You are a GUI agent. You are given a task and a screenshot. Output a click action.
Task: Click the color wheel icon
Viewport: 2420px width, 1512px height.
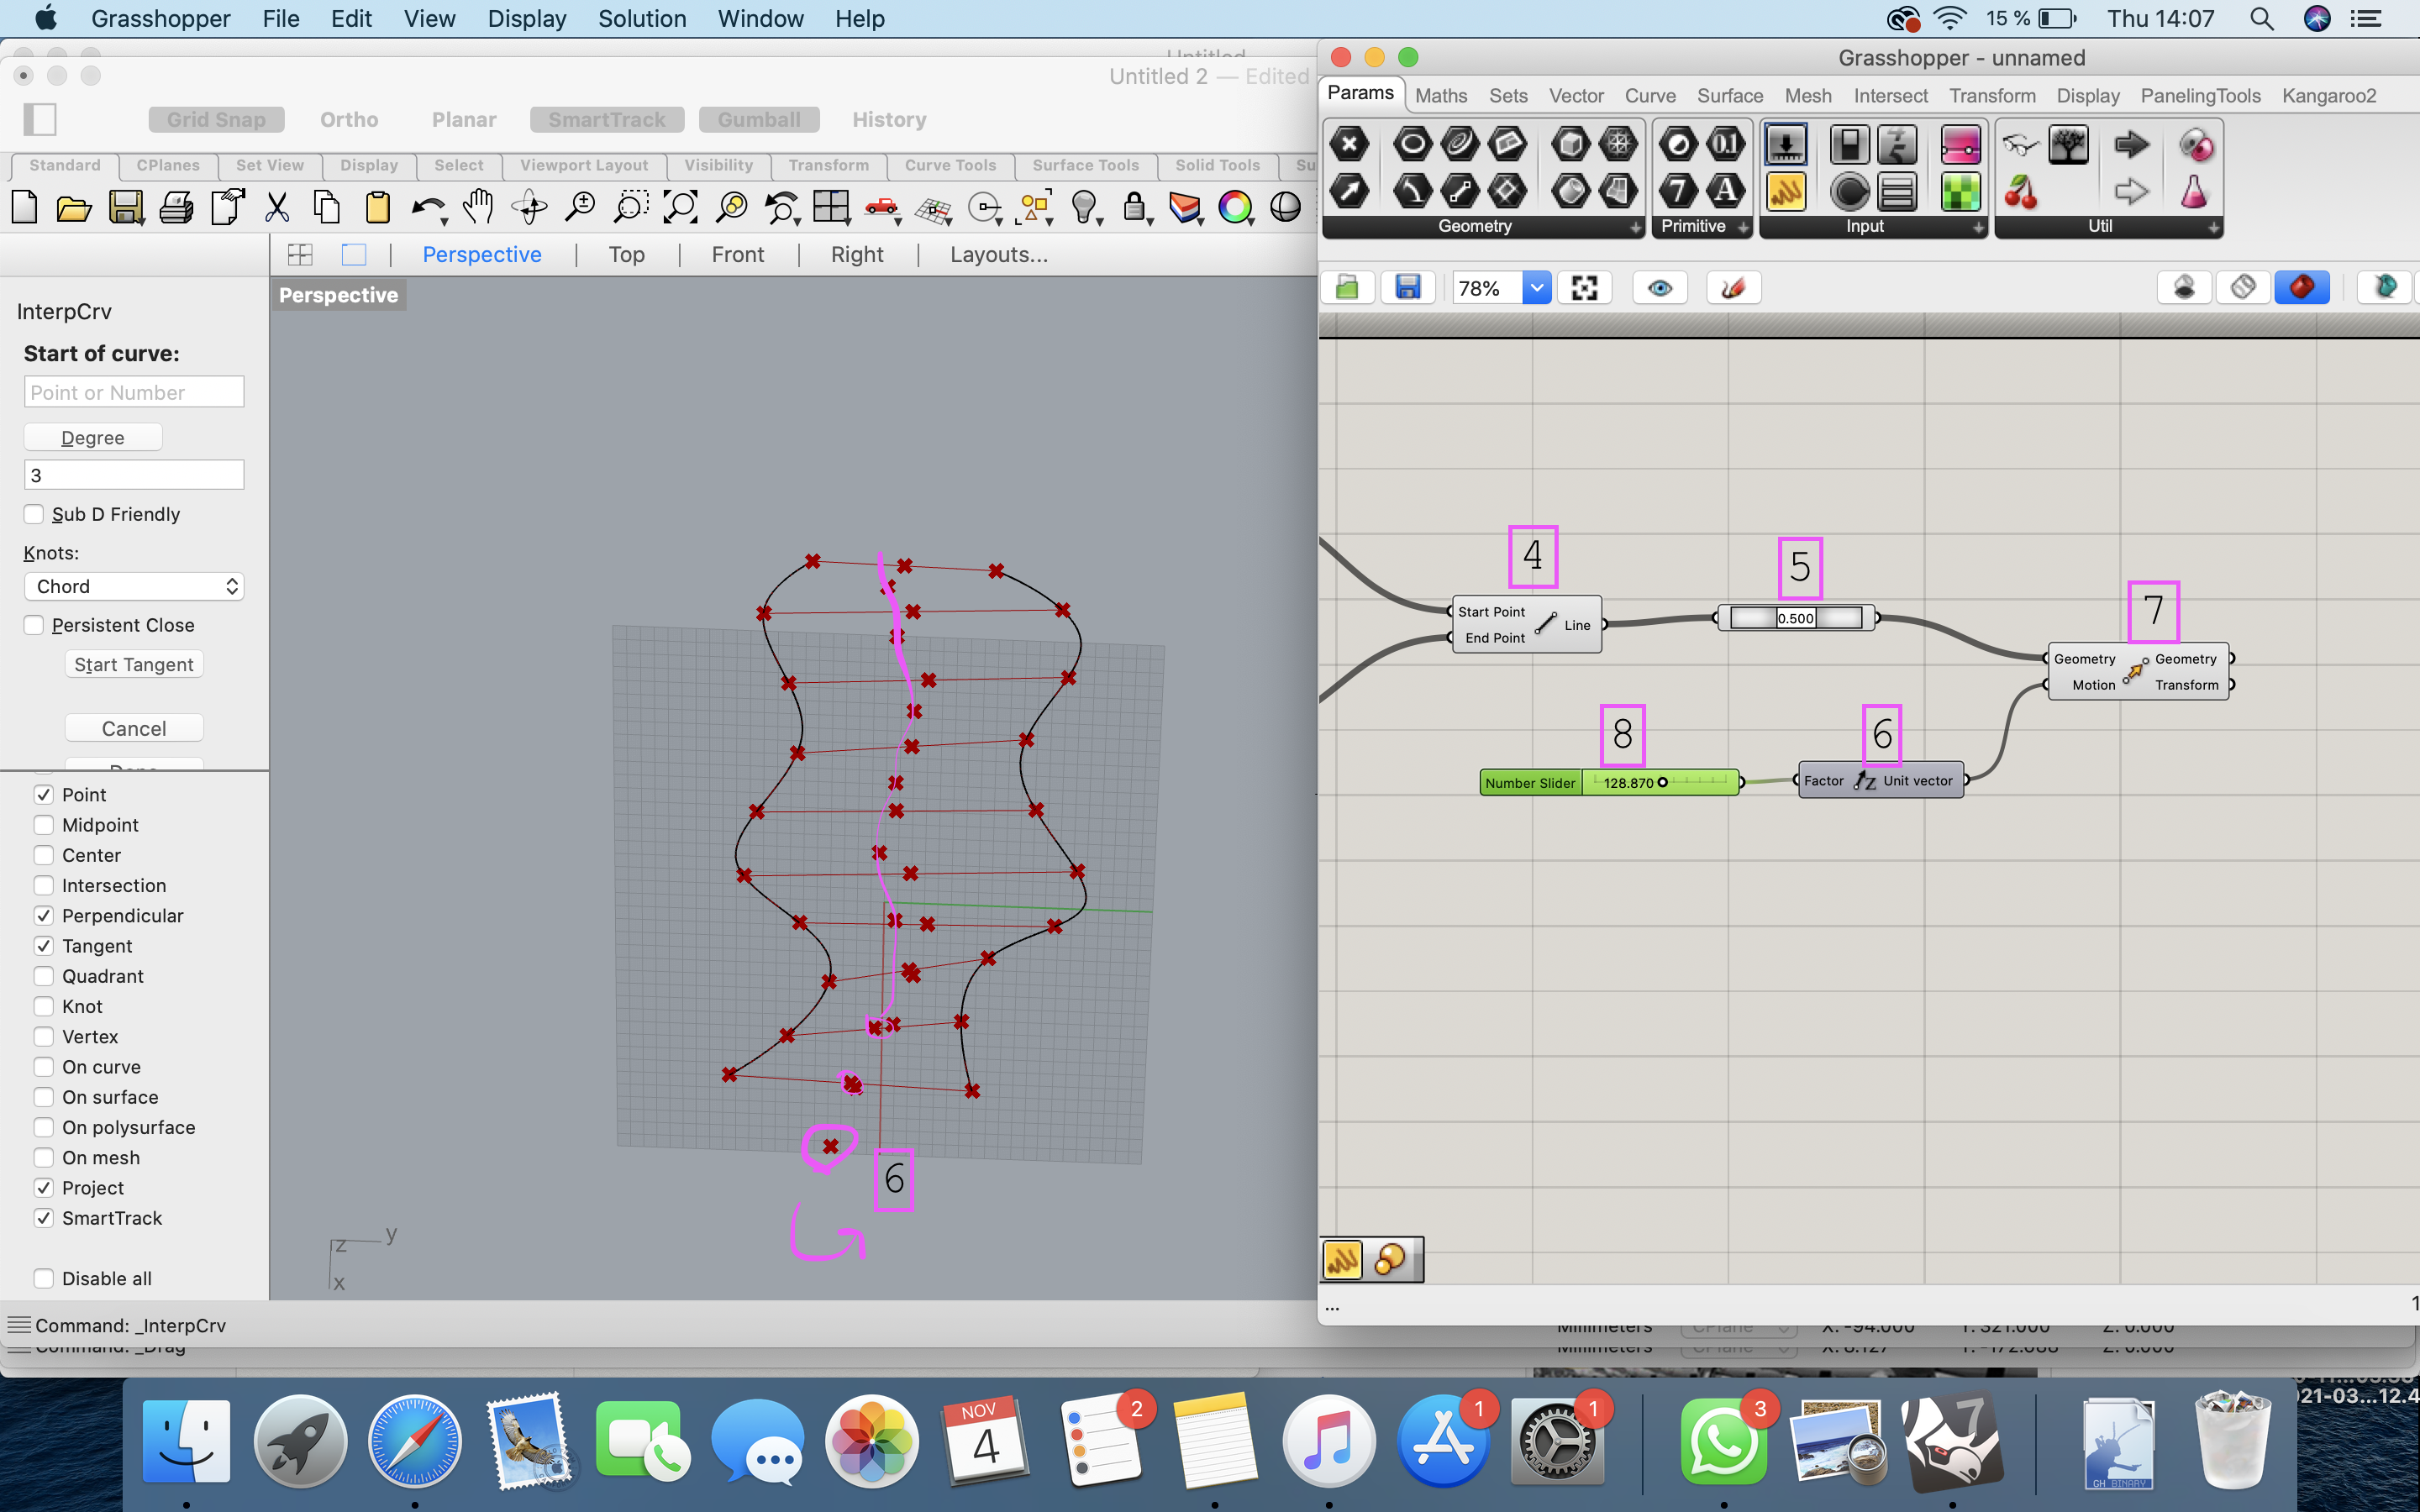(1235, 208)
